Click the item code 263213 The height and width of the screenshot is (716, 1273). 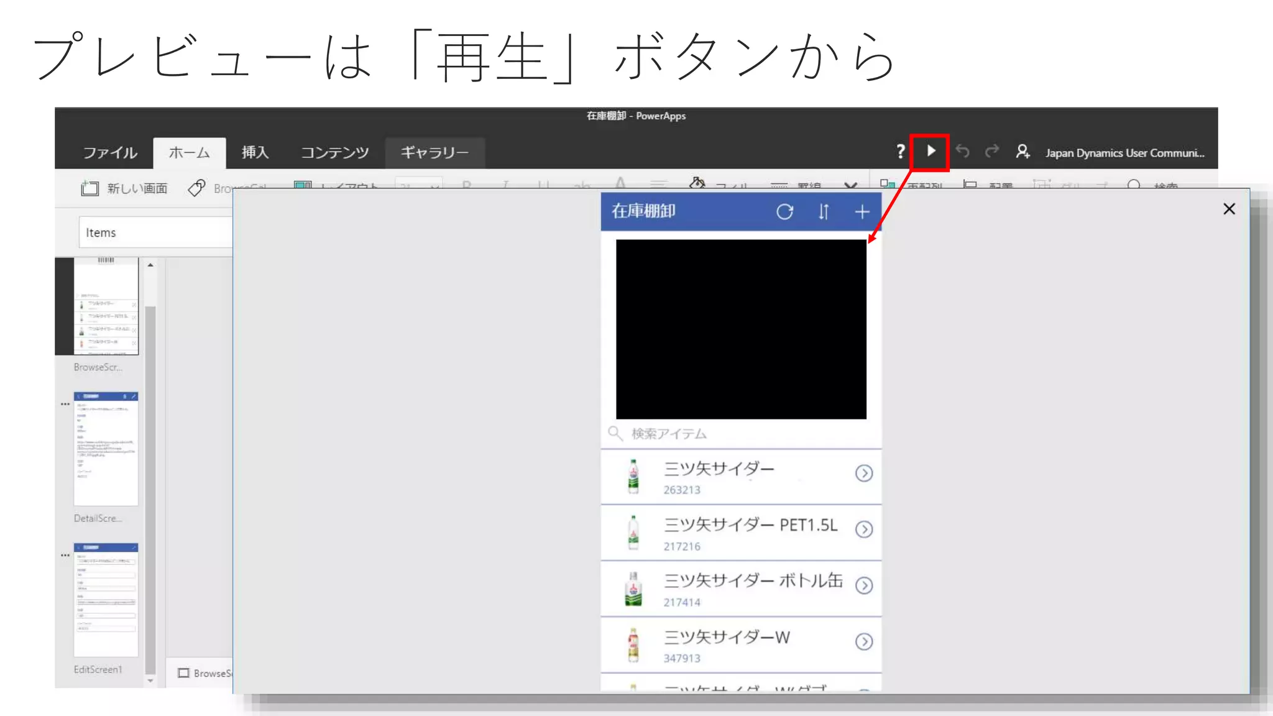pos(682,490)
